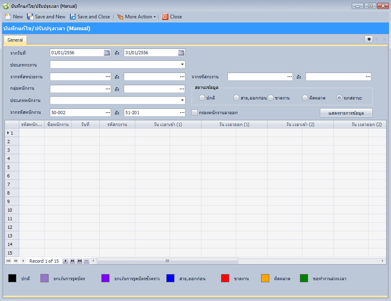Jump to next page of records
Screen dimensions: 391x301
tap(72, 261)
